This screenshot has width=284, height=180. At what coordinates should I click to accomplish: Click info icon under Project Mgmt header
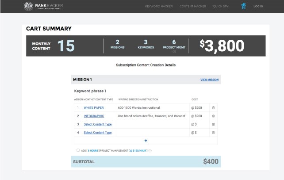click(174, 51)
